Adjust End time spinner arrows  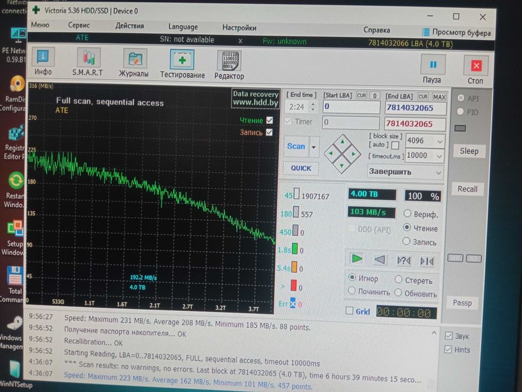pos(313,106)
